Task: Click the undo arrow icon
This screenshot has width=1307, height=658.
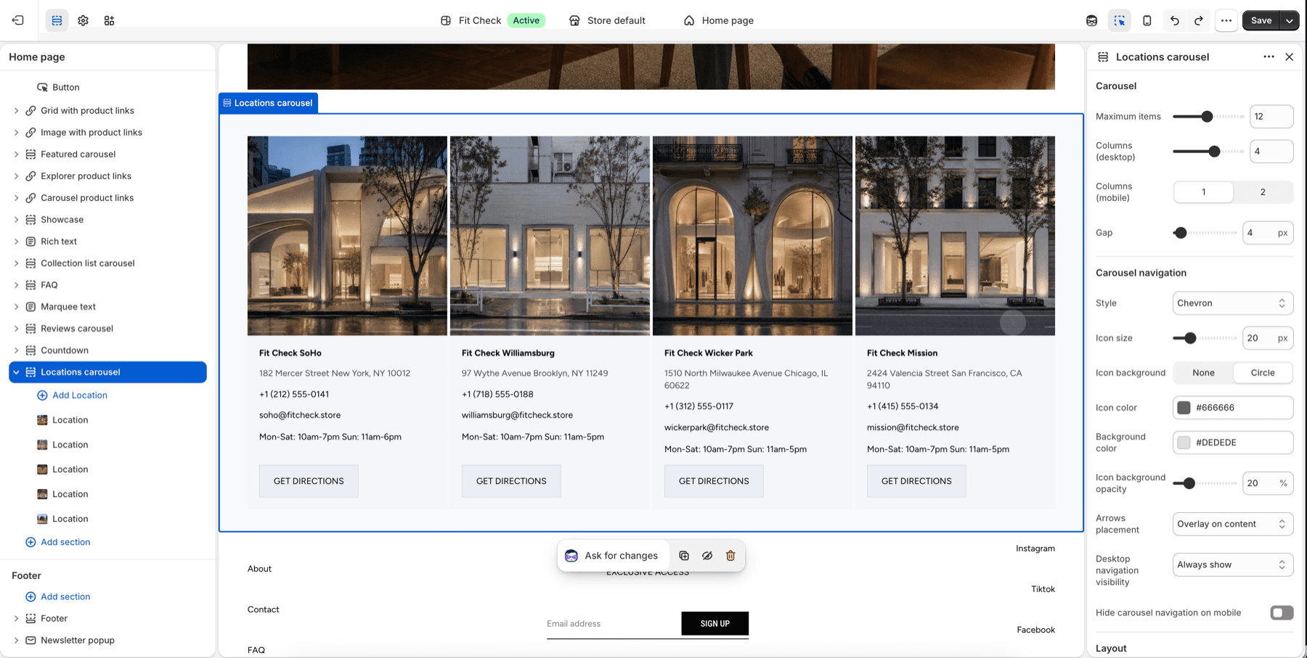Action: (1175, 20)
